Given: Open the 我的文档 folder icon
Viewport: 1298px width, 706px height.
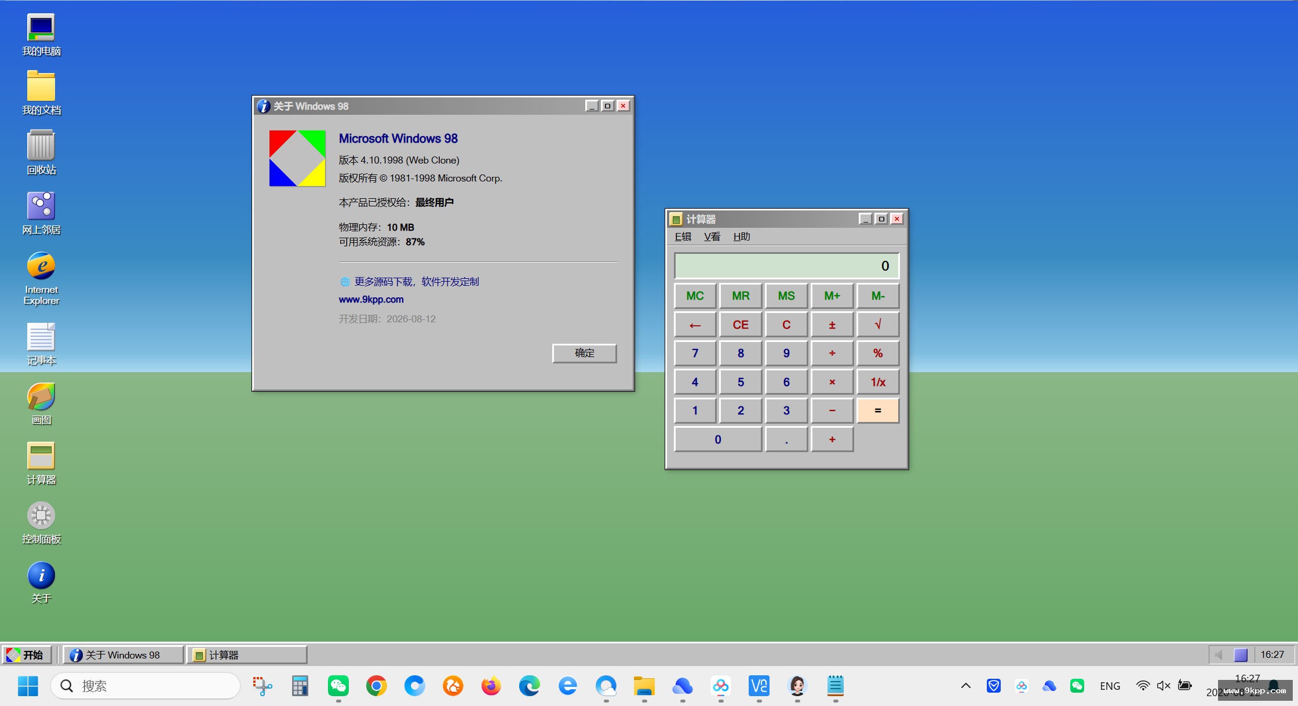Looking at the screenshot, I should tap(41, 93).
